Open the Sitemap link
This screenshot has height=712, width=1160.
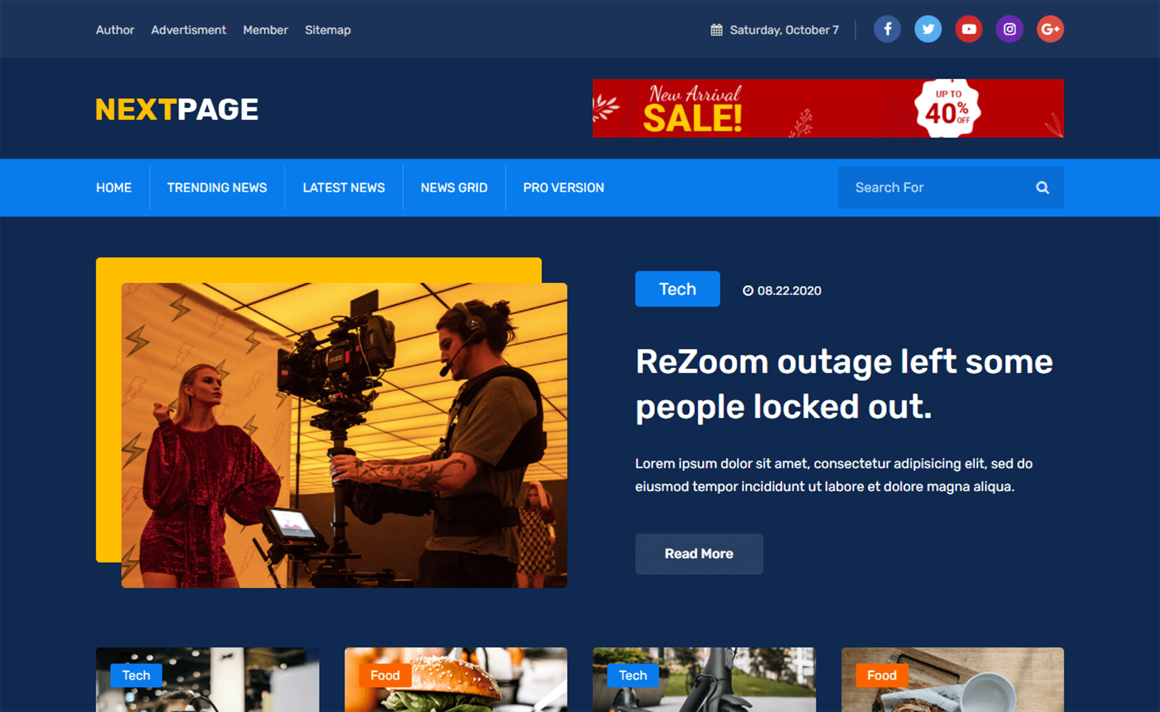pyautogui.click(x=327, y=30)
